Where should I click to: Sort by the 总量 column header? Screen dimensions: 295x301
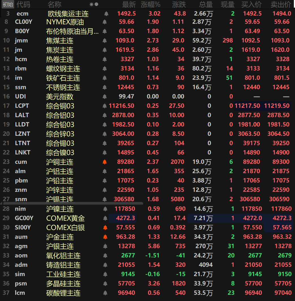click(x=206, y=4)
